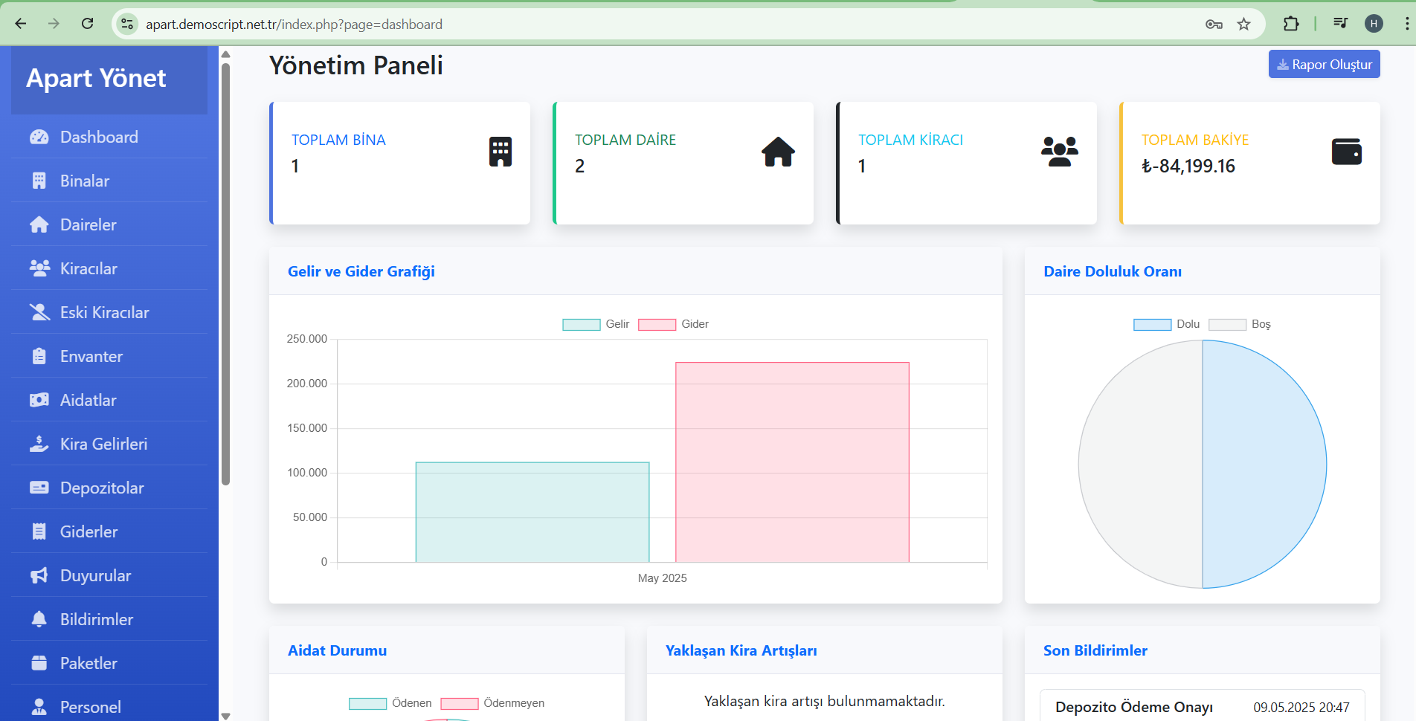Screen dimensions: 1416x721
Task: Toggle the Gider legend in bar chart
Action: tap(673, 325)
